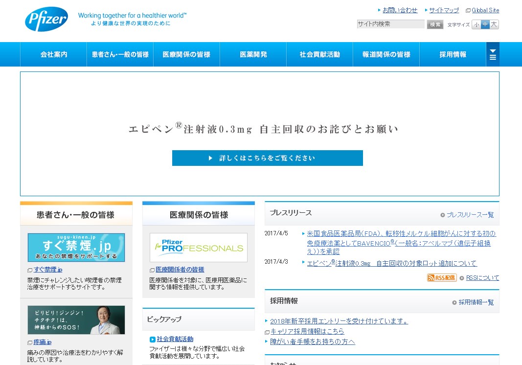Image resolution: width=522 pixels, height=365 pixels.
Task: Set text size to small 小
Action: (x=477, y=24)
